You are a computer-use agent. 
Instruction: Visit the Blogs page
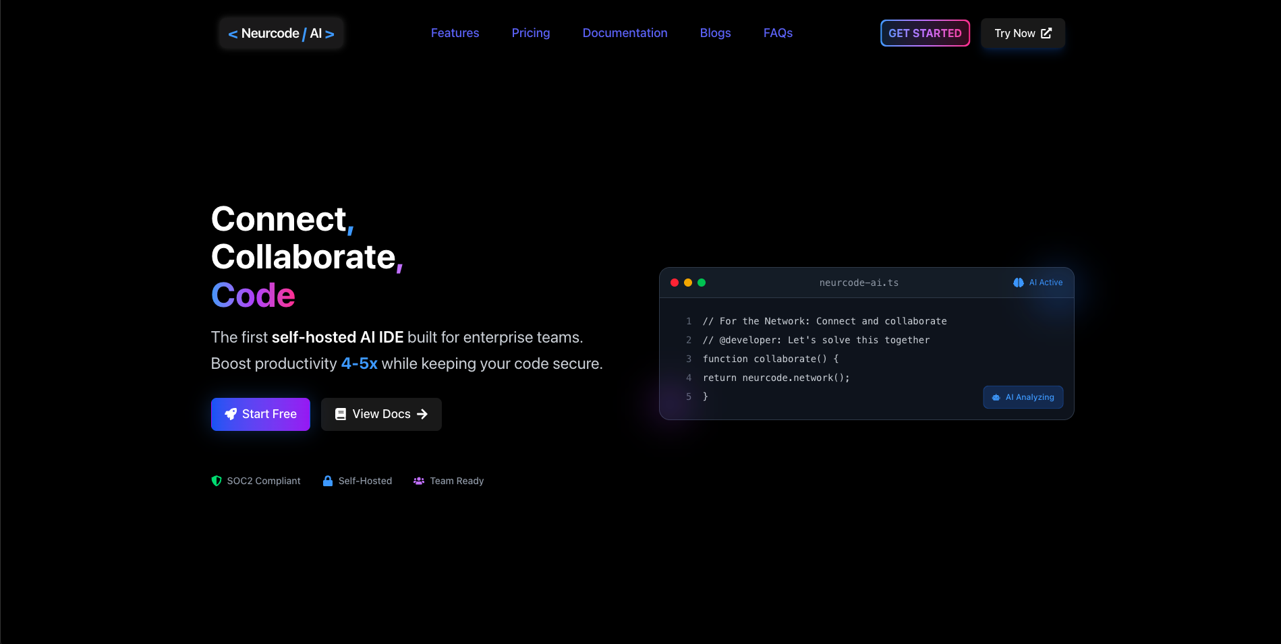click(x=715, y=33)
